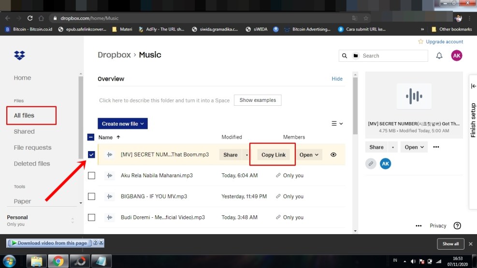The width and height of the screenshot is (477, 268).
Task: Open the three-dot menu in details panel
Action: pos(436,147)
